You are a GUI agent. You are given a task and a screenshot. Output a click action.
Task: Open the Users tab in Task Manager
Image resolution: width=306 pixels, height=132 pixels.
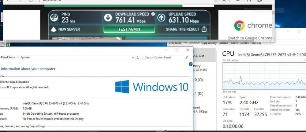[x=234, y=43]
